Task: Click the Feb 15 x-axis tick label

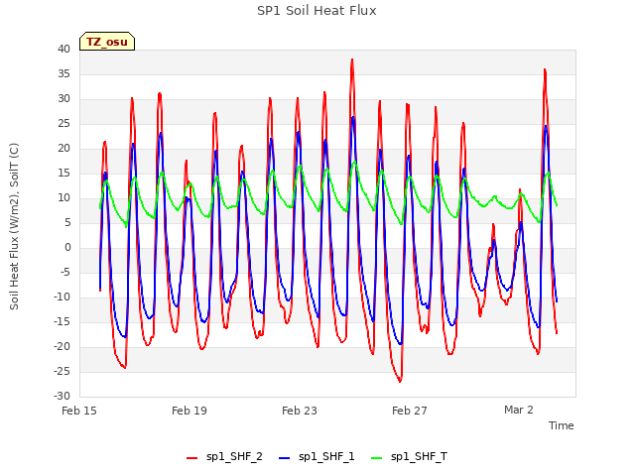Action: [79, 411]
